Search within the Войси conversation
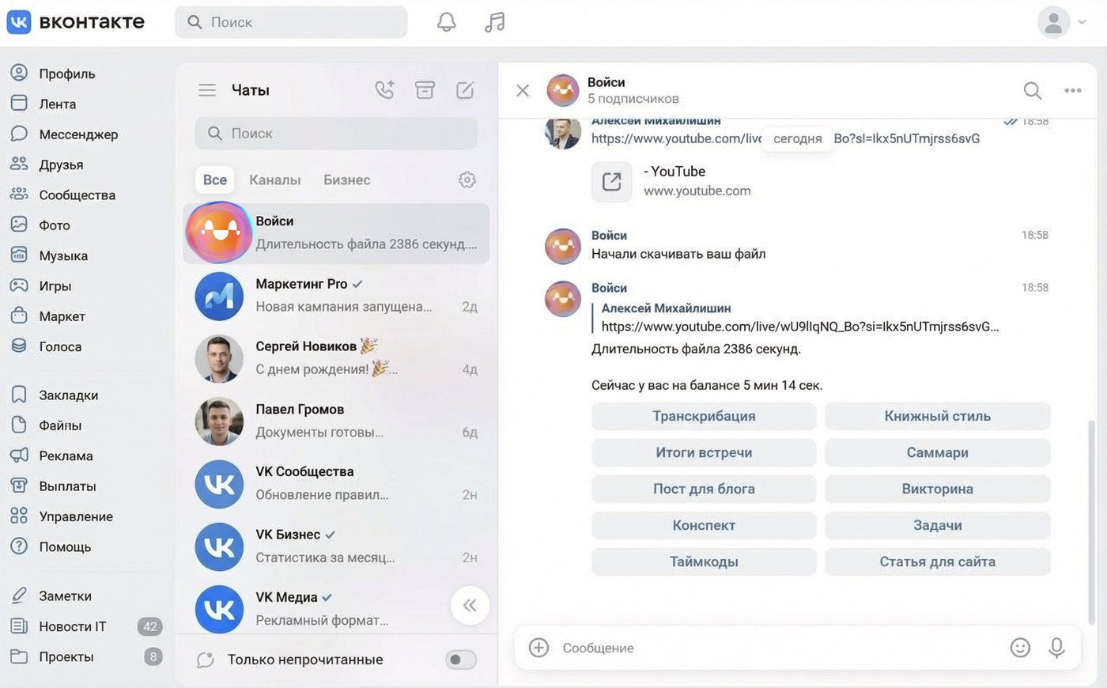 1033,90
